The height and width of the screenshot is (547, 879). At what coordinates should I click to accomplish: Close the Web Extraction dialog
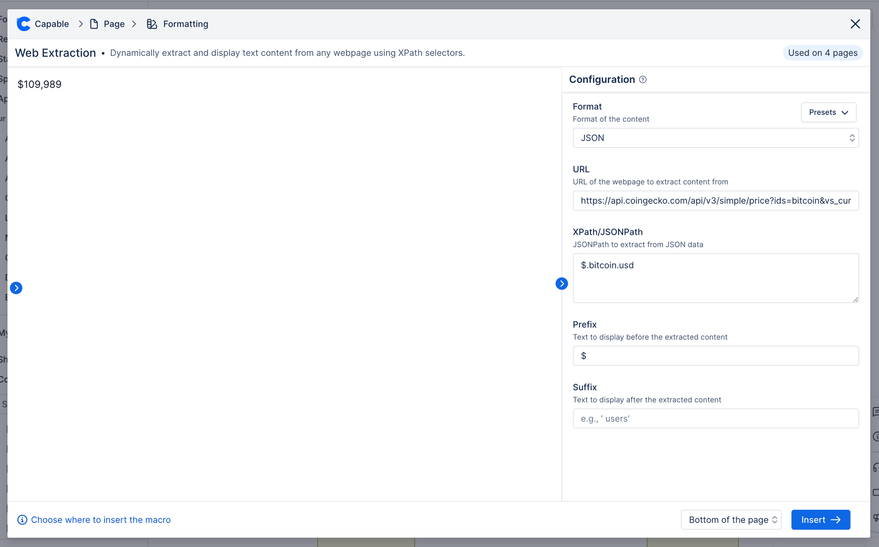(855, 24)
